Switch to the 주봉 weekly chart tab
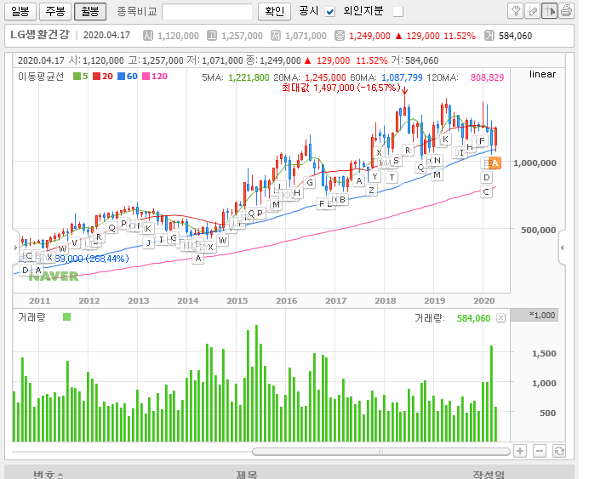The image size is (589, 479). [x=55, y=11]
